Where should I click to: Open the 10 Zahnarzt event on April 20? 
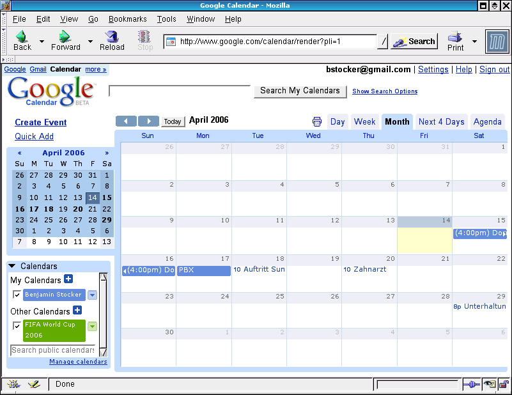(365, 269)
